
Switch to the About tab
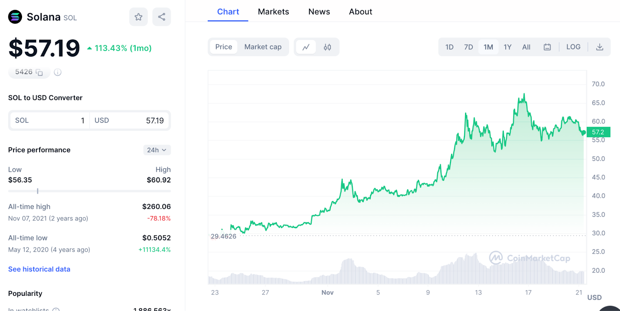(x=360, y=12)
